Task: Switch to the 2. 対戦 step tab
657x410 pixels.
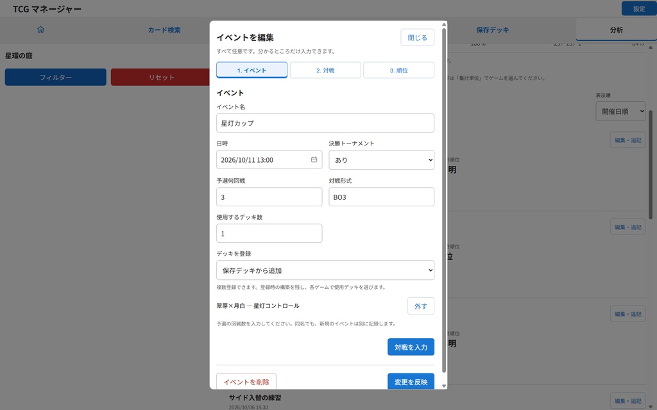Action: pos(325,70)
